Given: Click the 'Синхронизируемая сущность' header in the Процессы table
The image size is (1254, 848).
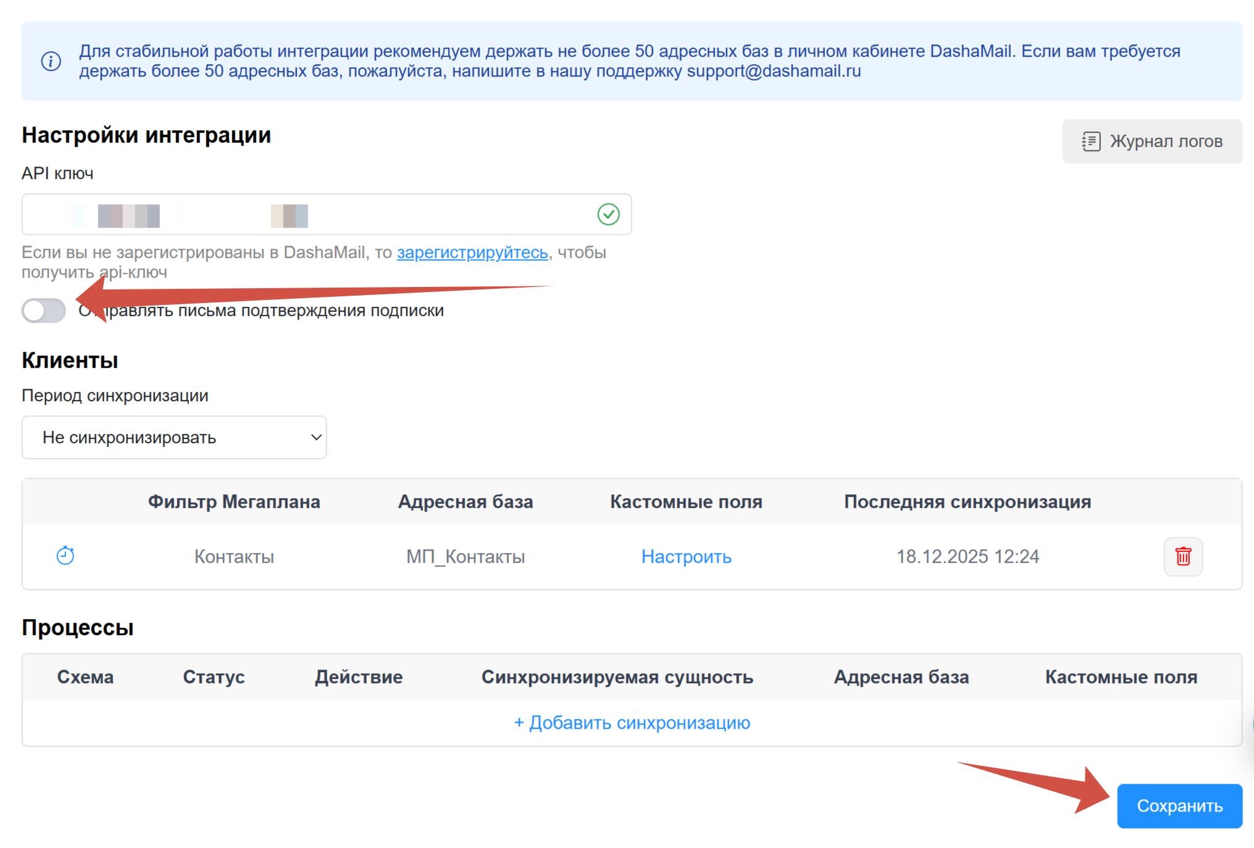Looking at the screenshot, I should pos(617,677).
